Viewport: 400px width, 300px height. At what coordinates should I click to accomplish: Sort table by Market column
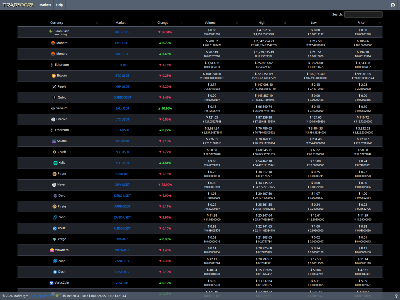120,23
